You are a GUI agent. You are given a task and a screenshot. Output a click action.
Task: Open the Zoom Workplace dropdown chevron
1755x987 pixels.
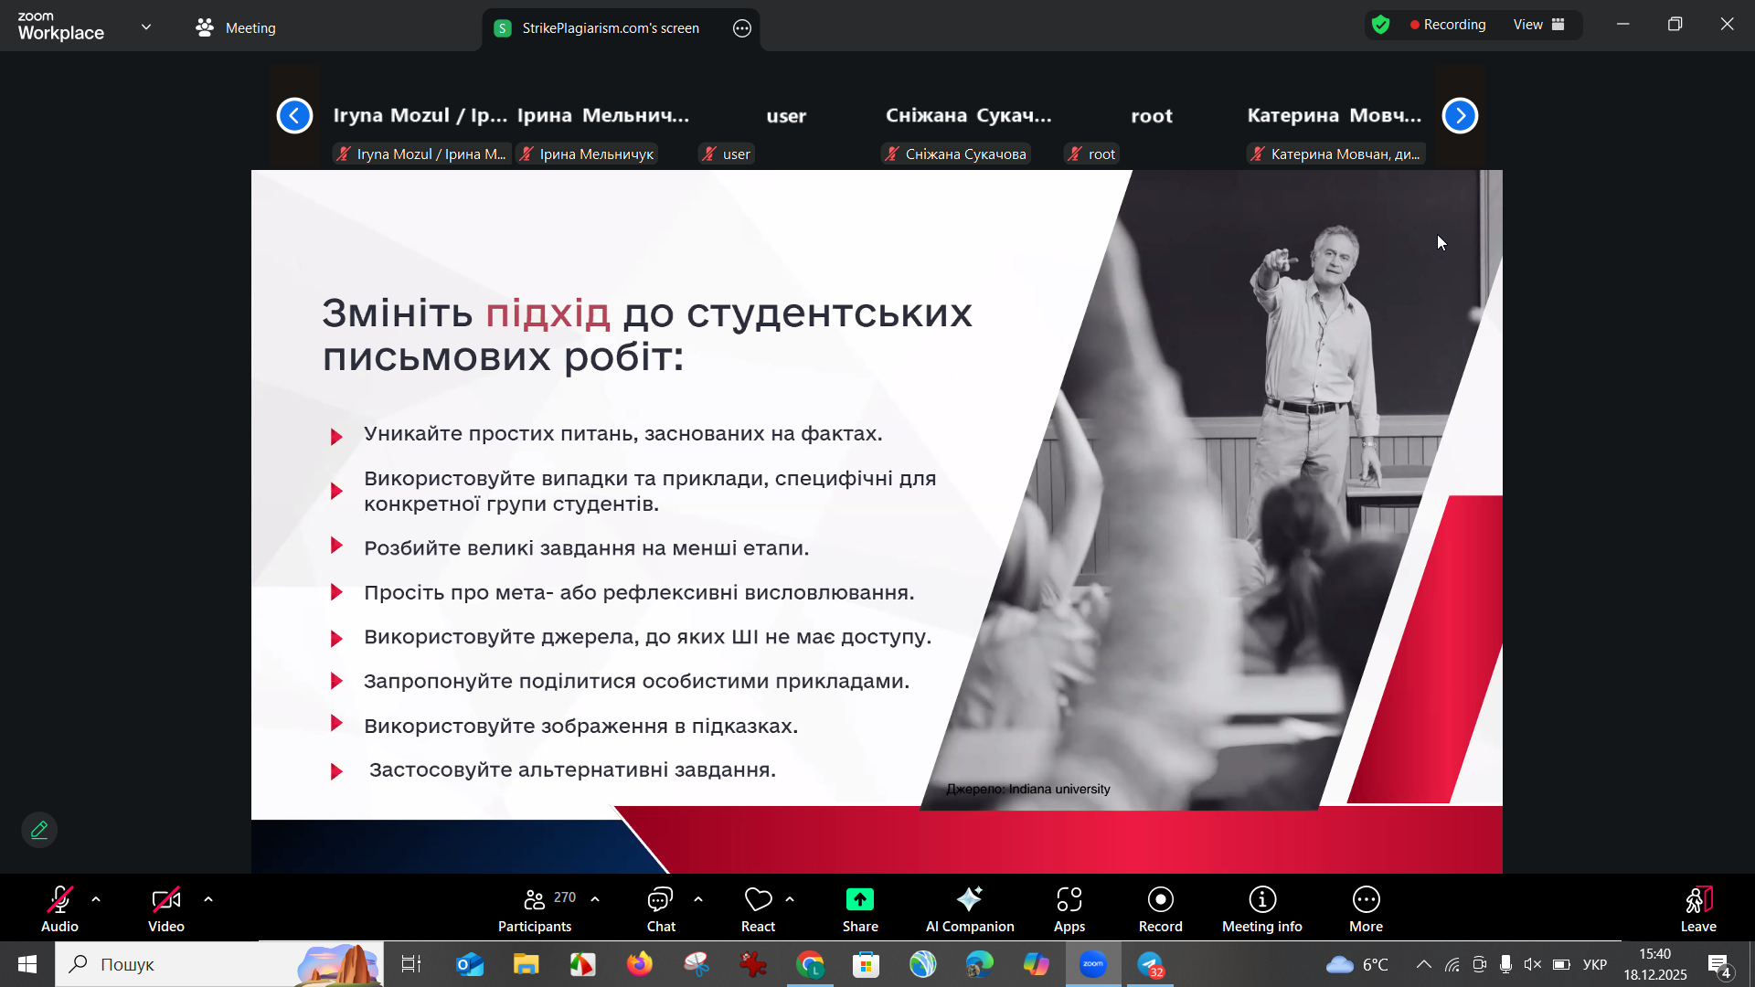[146, 27]
